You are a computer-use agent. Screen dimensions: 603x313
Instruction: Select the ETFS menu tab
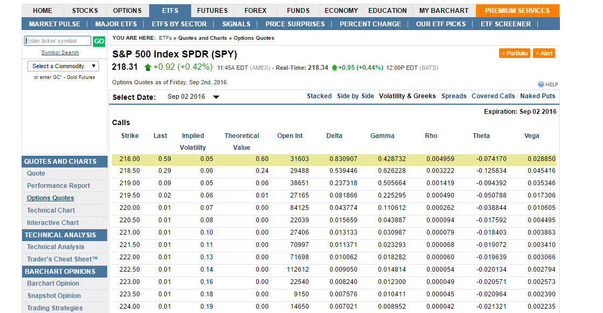[170, 11]
